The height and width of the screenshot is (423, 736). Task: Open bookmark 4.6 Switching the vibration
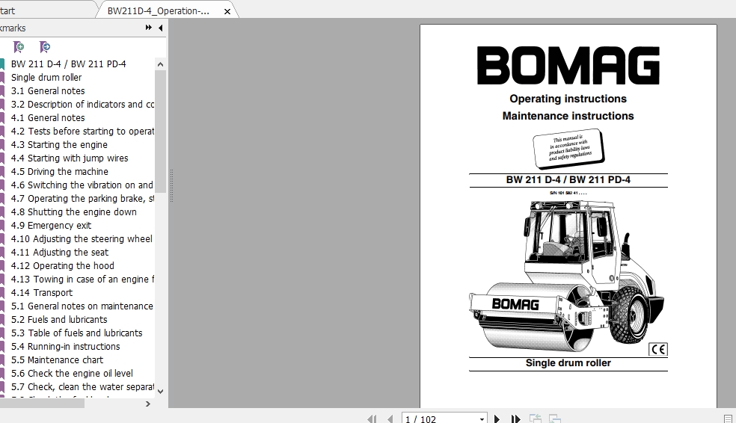(x=82, y=185)
